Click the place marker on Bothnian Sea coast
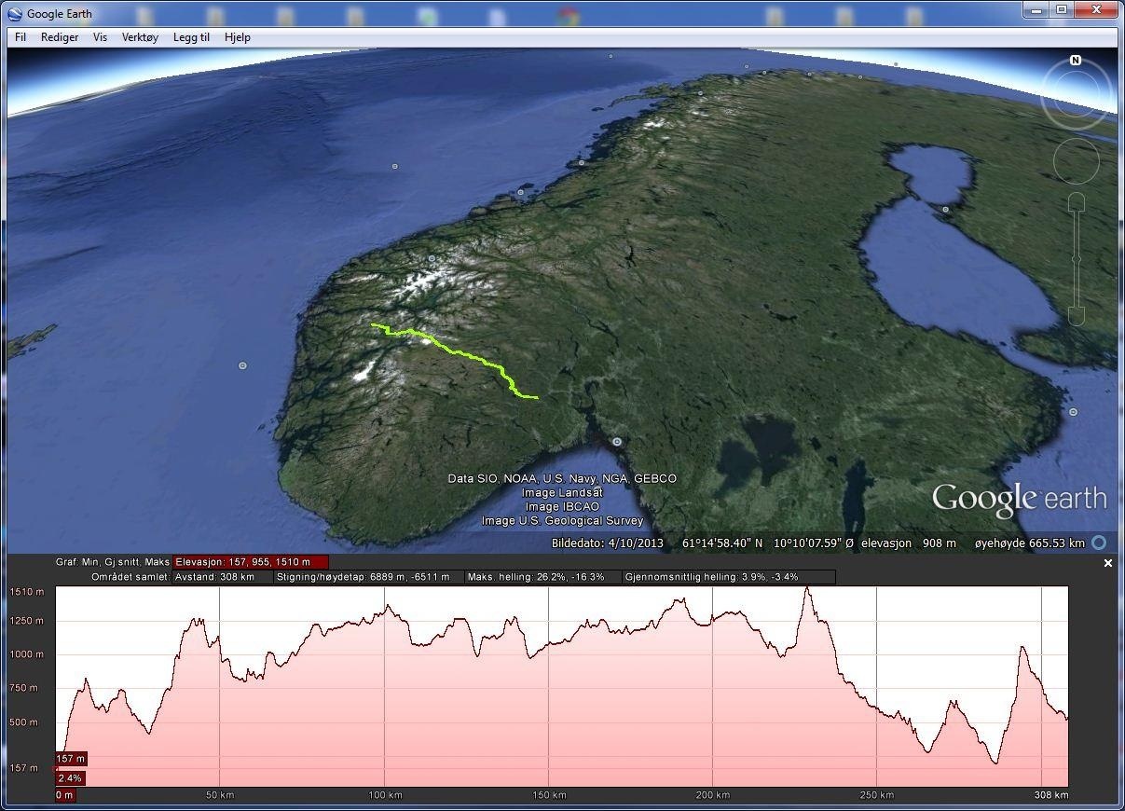 pos(945,210)
